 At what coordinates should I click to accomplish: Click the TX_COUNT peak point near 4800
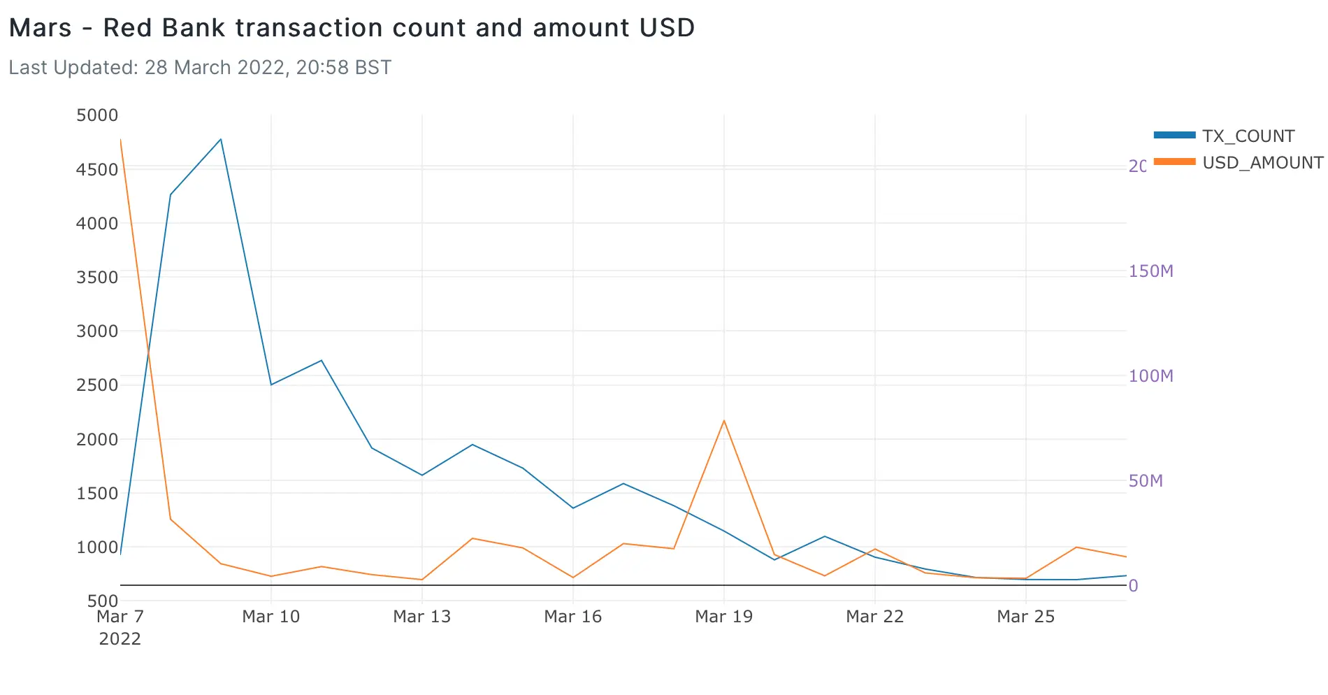pos(221,139)
